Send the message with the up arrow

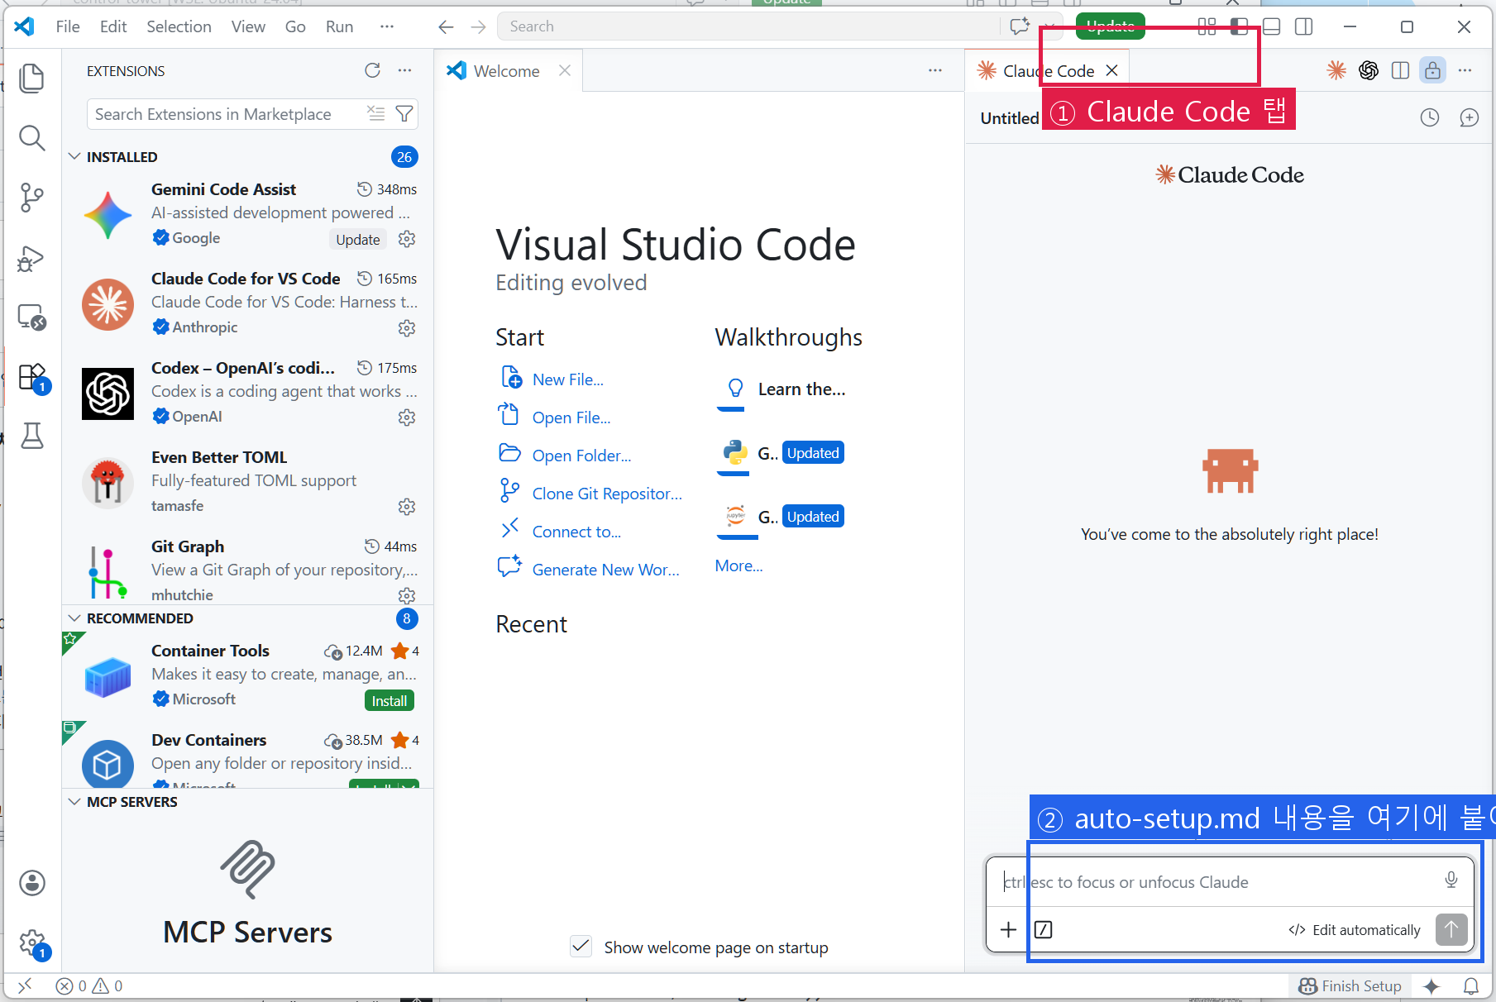[1451, 929]
